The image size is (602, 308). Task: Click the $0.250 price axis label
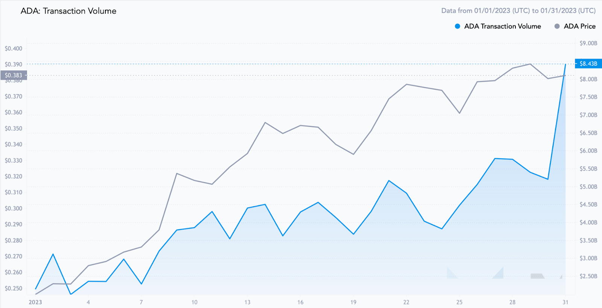pos(14,288)
